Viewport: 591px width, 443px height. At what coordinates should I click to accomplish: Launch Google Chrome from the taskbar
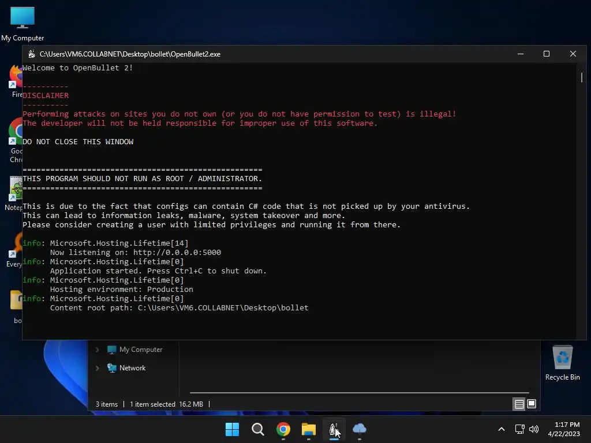[x=283, y=429]
